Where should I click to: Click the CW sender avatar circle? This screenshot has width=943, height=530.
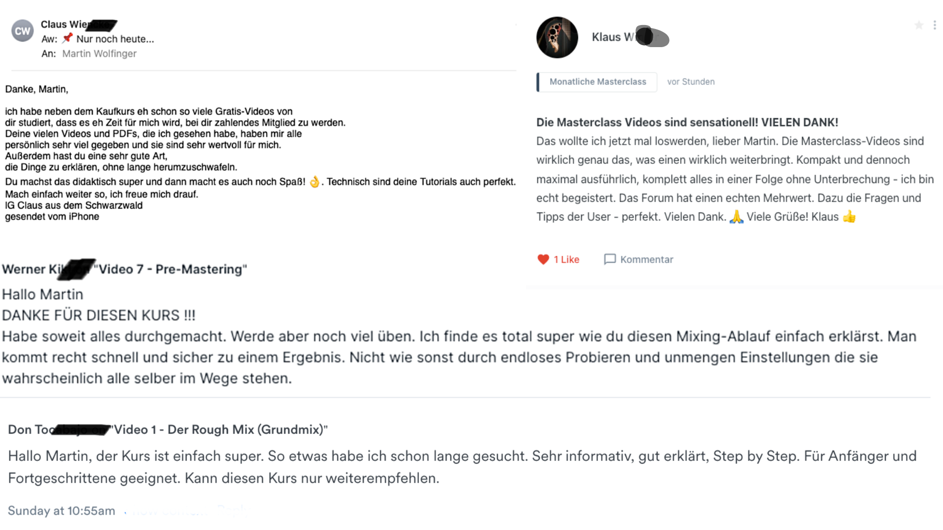pos(23,31)
